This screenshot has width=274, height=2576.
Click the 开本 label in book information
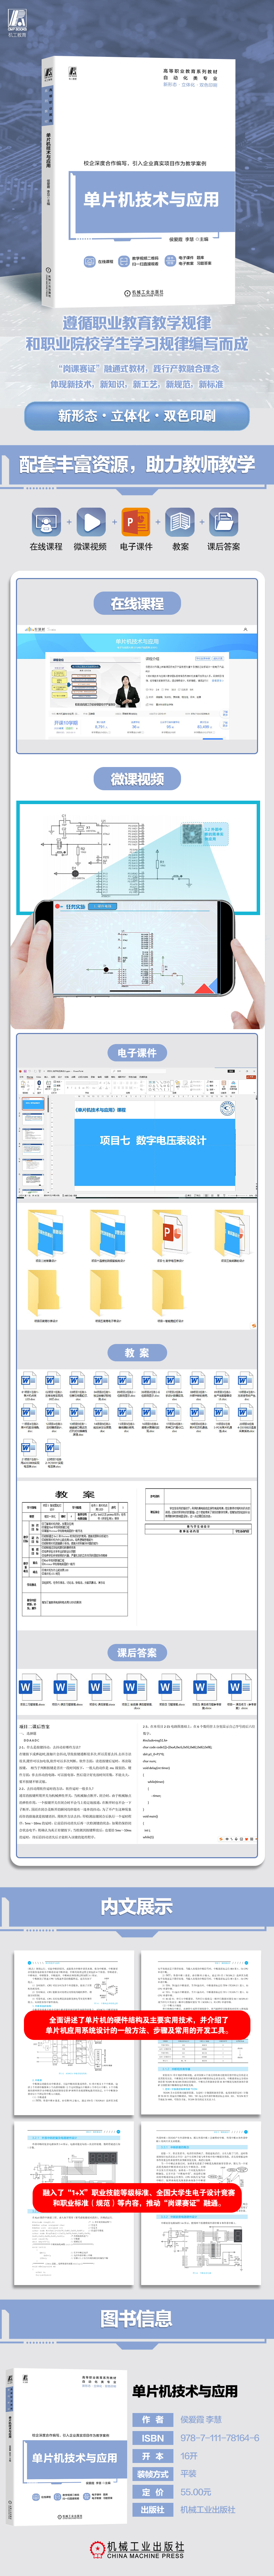[x=153, y=2456]
